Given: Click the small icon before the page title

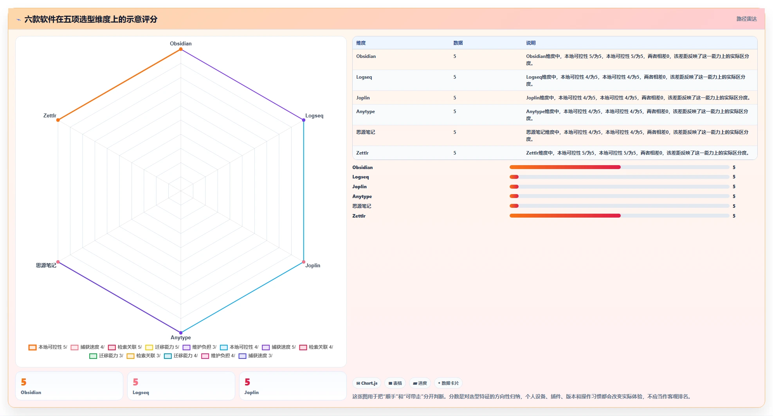Looking at the screenshot, I should (18, 20).
